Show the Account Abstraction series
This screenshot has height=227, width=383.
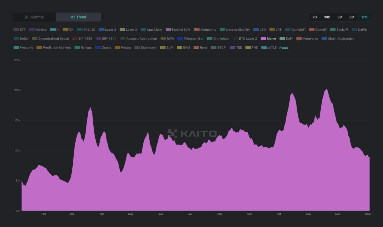[x=139, y=39]
